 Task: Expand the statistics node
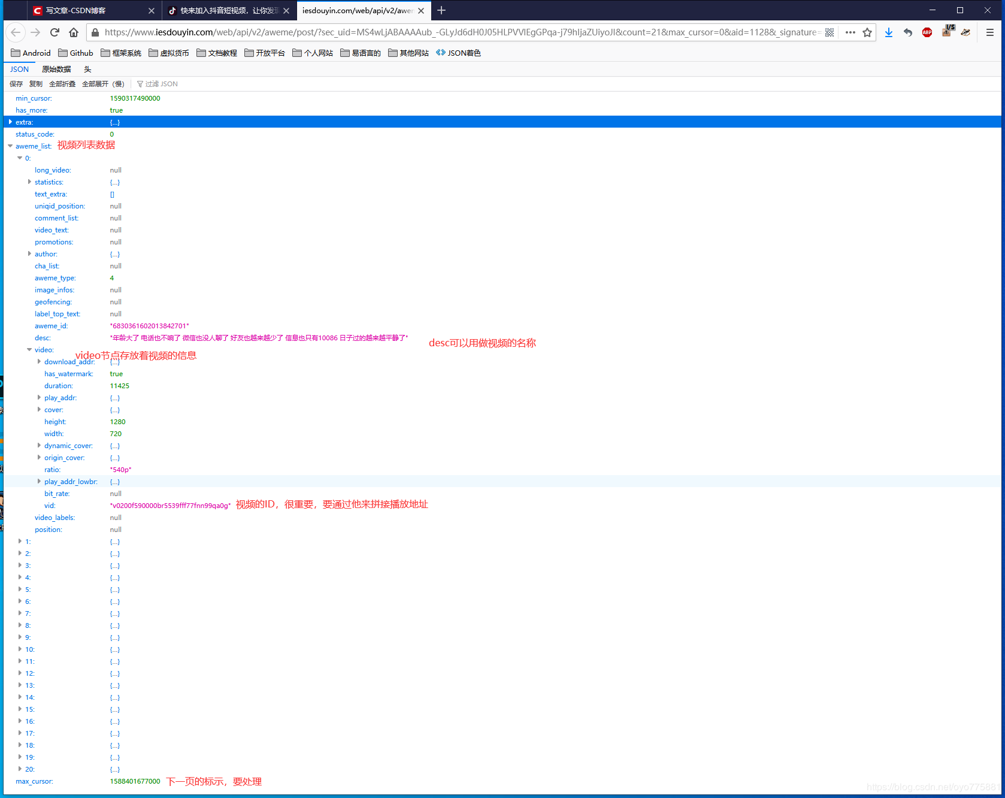(29, 182)
